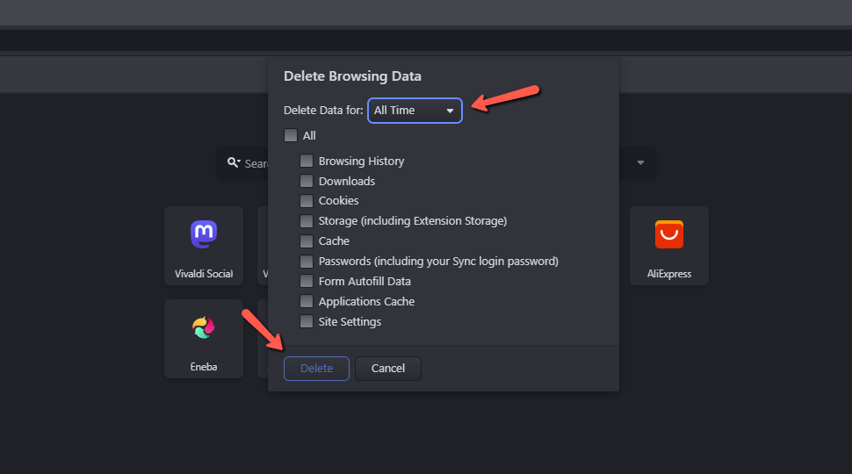Open the Eneba speed dial
The image size is (852, 474).
(203, 339)
